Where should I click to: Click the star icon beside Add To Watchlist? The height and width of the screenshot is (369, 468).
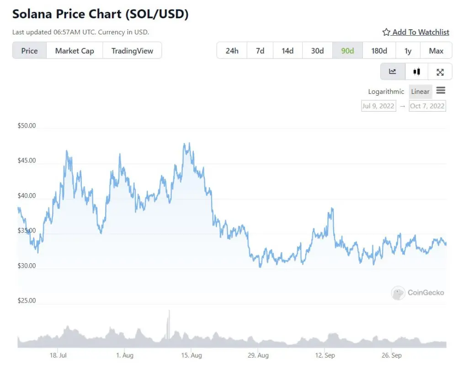click(386, 32)
